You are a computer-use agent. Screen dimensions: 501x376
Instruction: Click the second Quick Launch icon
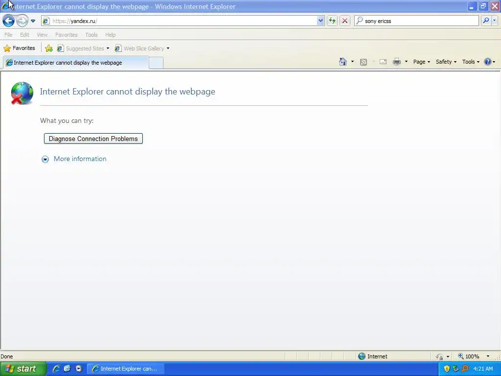[67, 369]
